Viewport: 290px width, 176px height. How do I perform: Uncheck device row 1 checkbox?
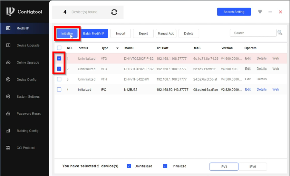point(59,59)
